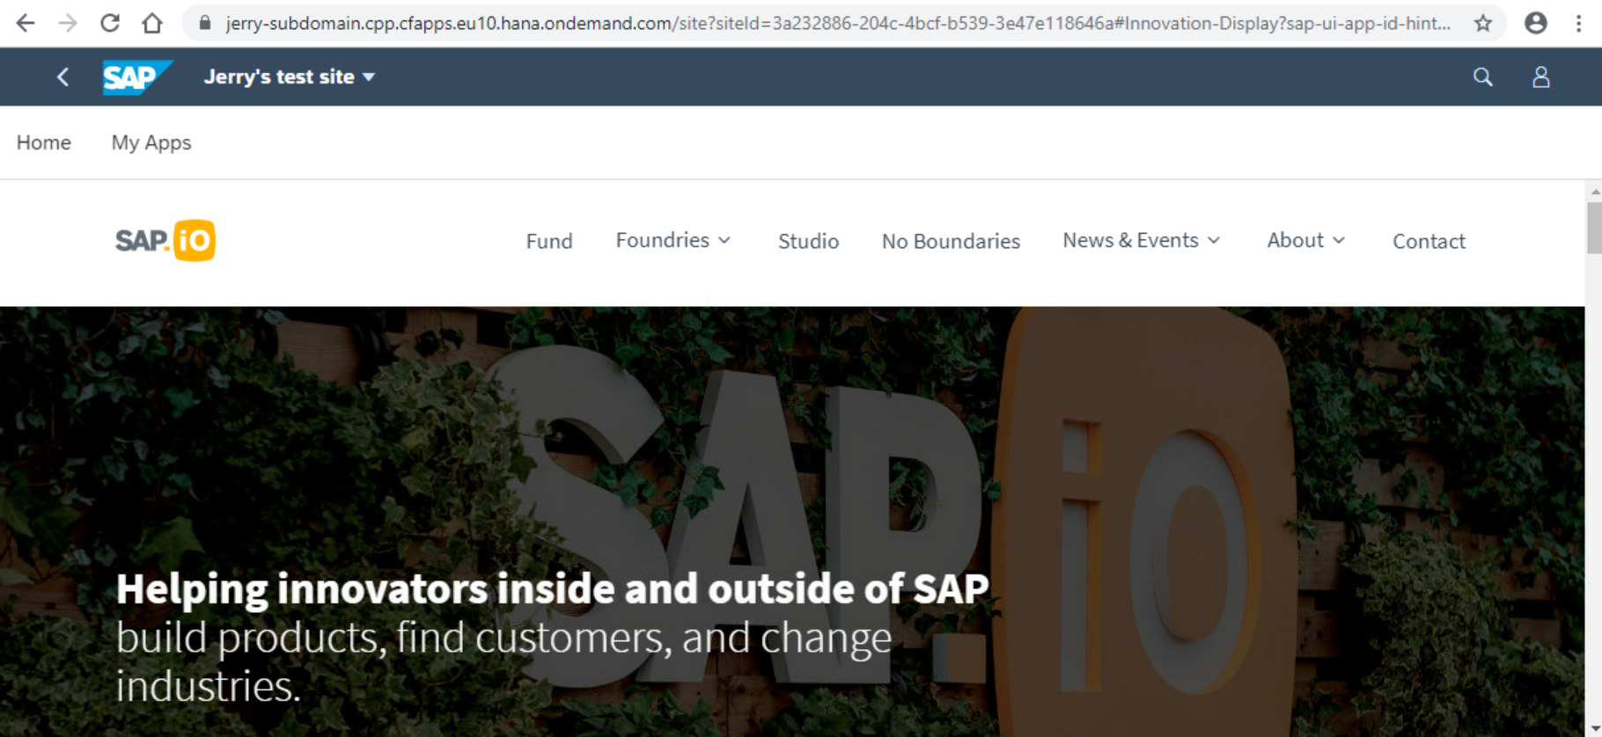
Task: Click the padlock site security icon
Action: click(205, 23)
